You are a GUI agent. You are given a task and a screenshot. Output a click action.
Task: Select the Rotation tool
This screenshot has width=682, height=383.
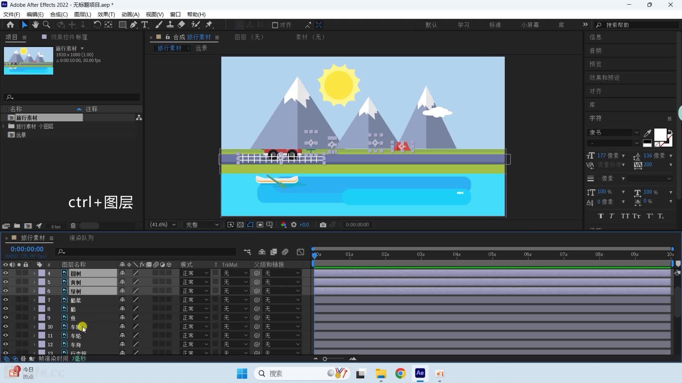[97, 25]
